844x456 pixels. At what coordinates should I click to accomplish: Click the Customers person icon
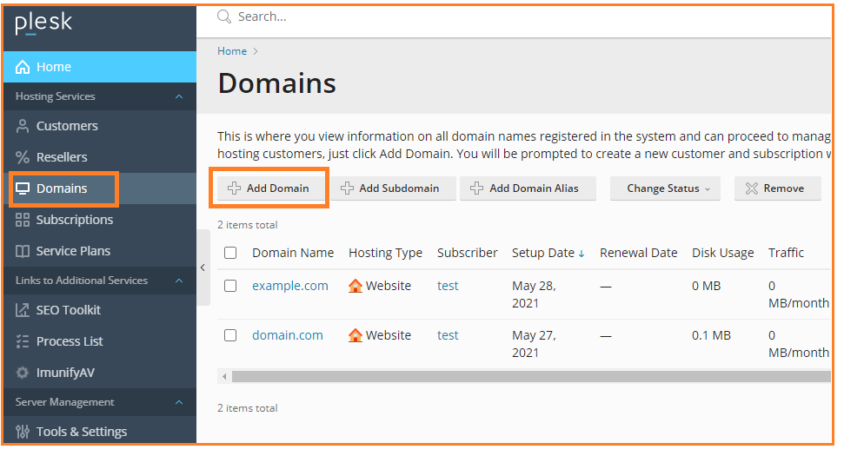[x=23, y=126]
